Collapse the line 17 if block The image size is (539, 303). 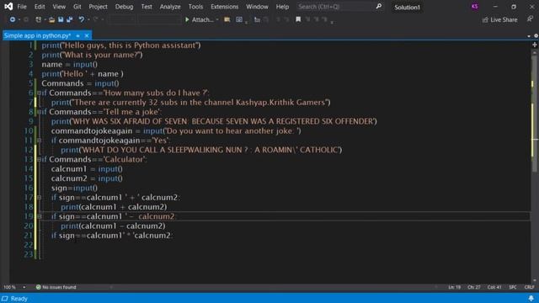click(39, 197)
